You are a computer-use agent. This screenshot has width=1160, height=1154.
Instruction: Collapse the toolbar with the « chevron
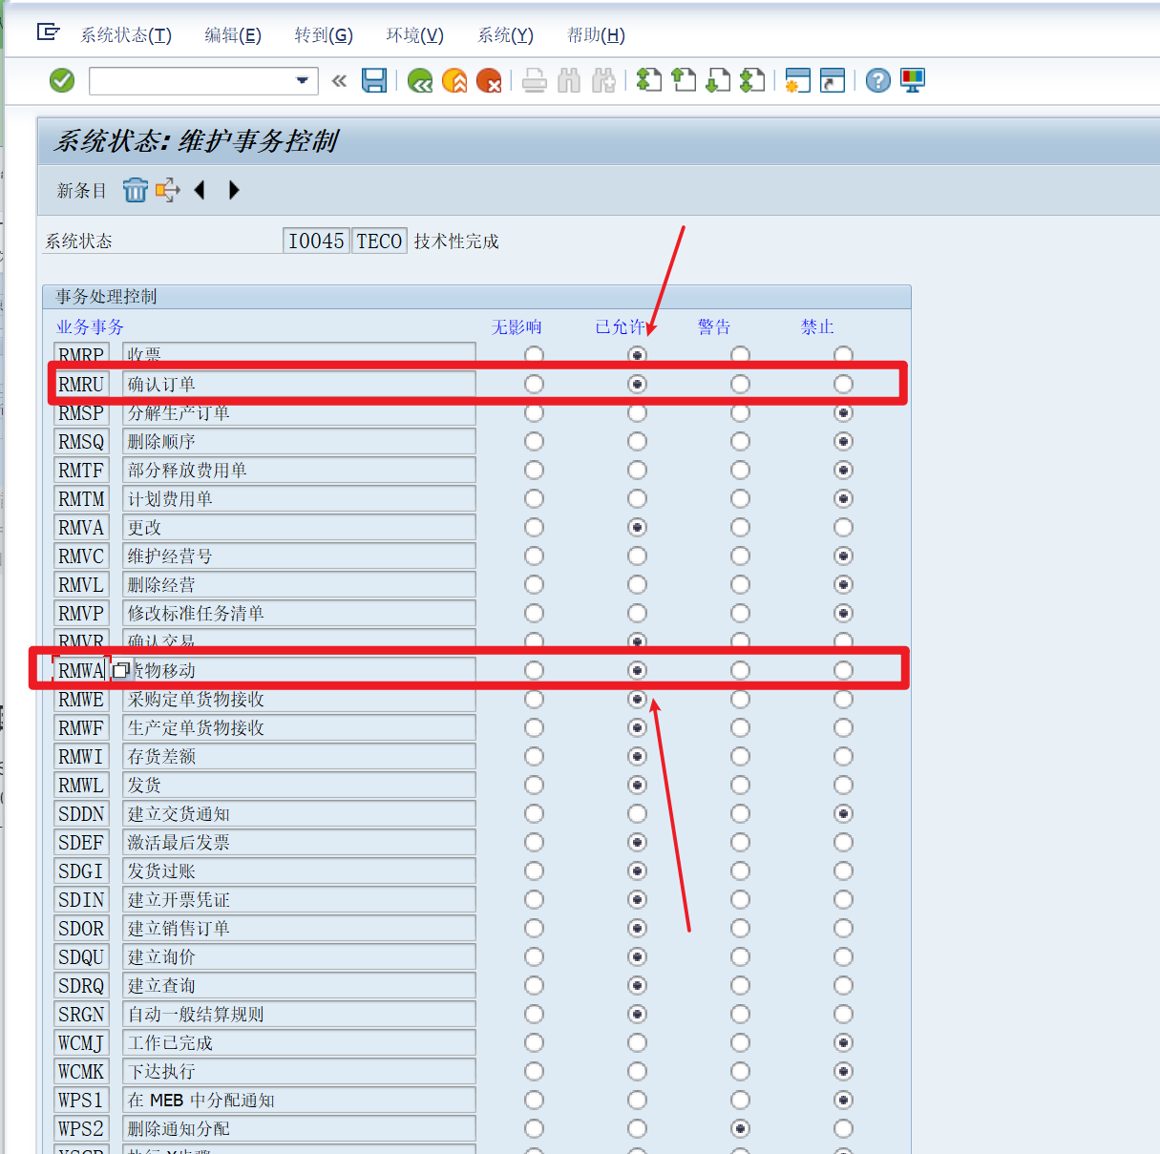[339, 80]
